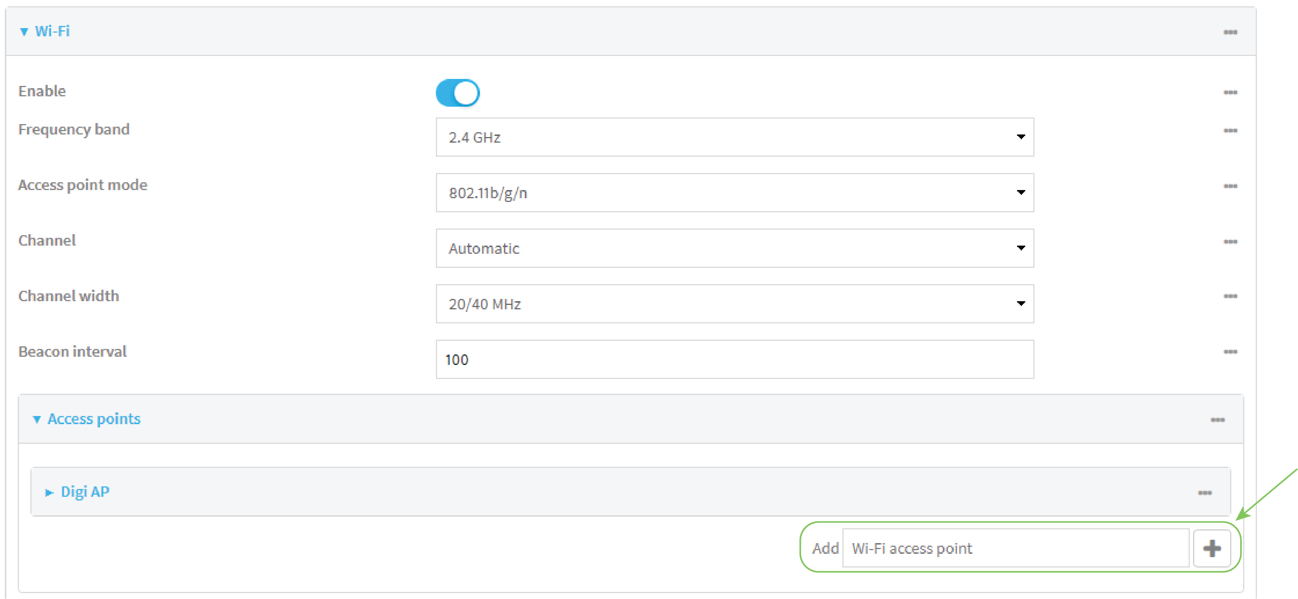Open the Frequency band row ellipsis menu
Screen dimensions: 1298x599
(x=1230, y=131)
